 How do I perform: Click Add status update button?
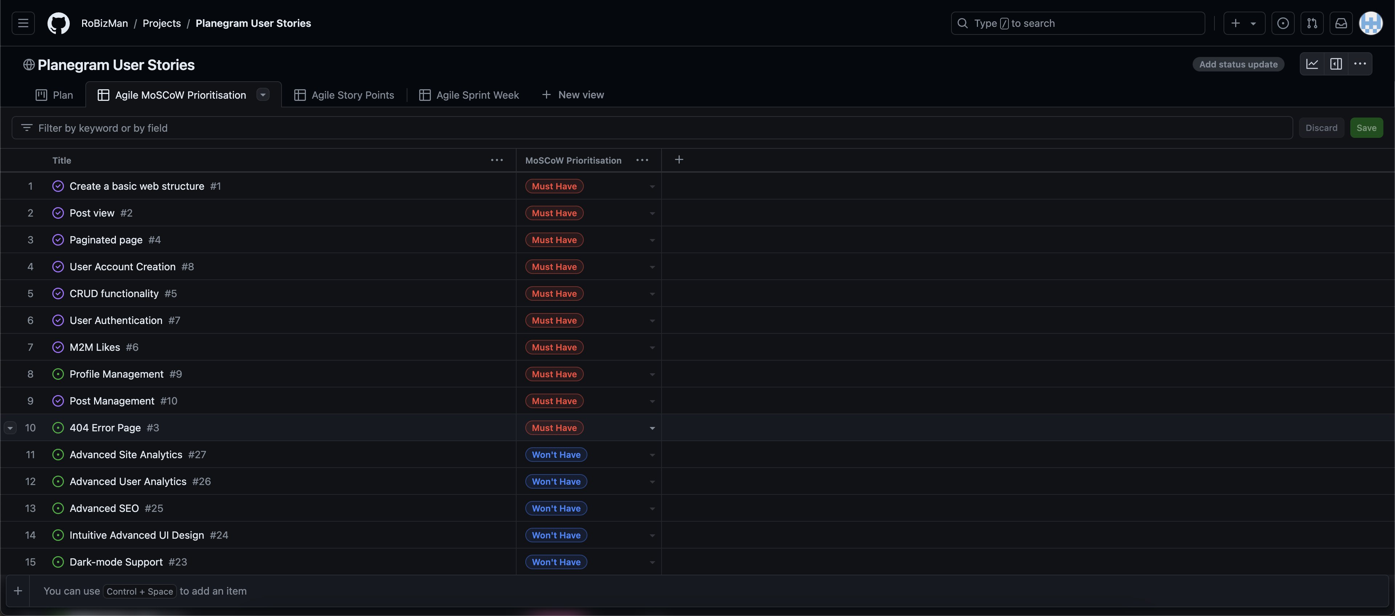[x=1238, y=64]
